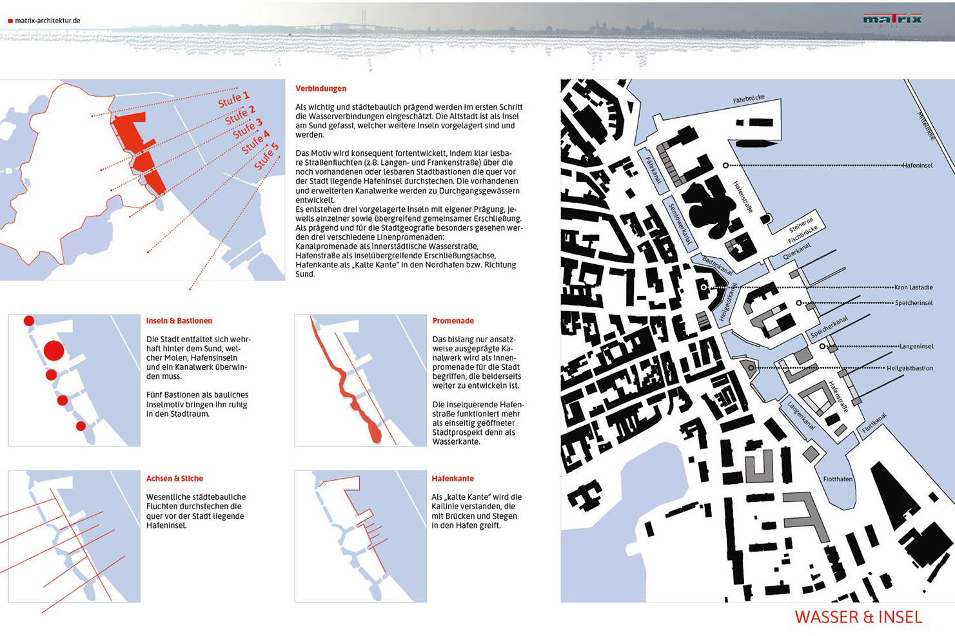Click the 'Fährkanal' map label

(653, 171)
